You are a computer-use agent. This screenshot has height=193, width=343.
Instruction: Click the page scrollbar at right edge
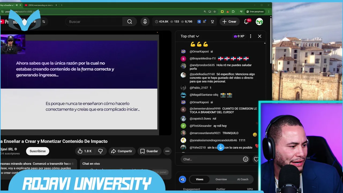[x=271, y=40]
